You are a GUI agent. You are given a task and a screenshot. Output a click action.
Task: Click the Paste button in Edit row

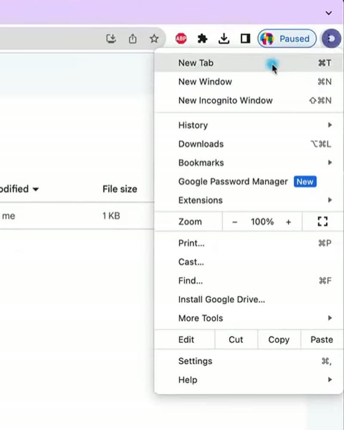click(x=322, y=340)
